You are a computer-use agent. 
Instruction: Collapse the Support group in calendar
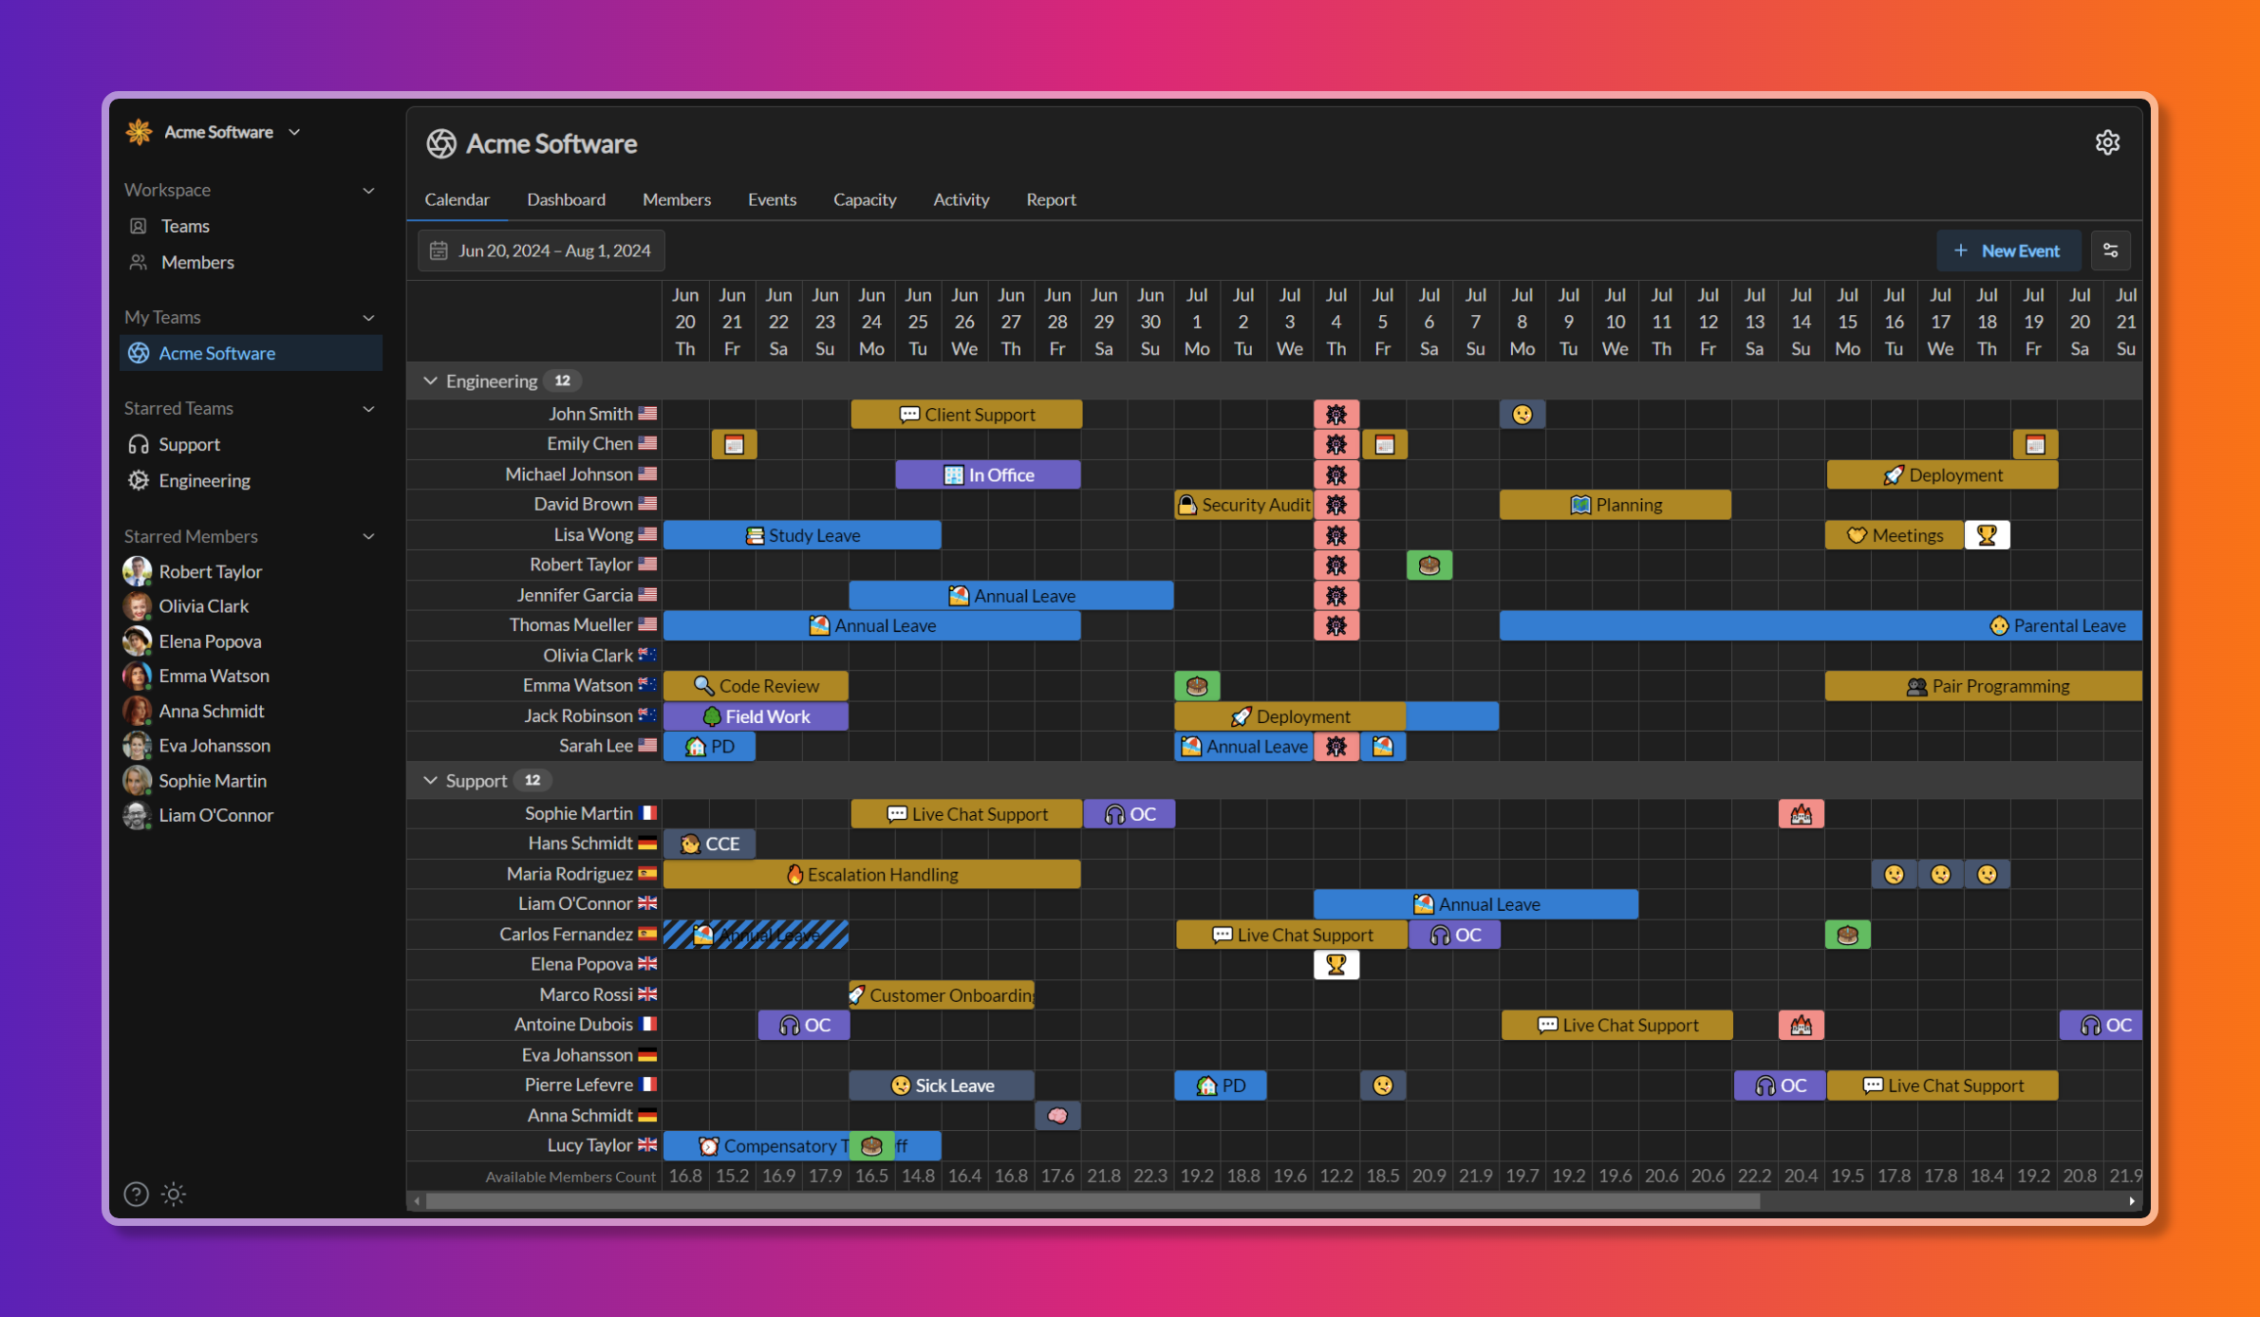click(430, 780)
